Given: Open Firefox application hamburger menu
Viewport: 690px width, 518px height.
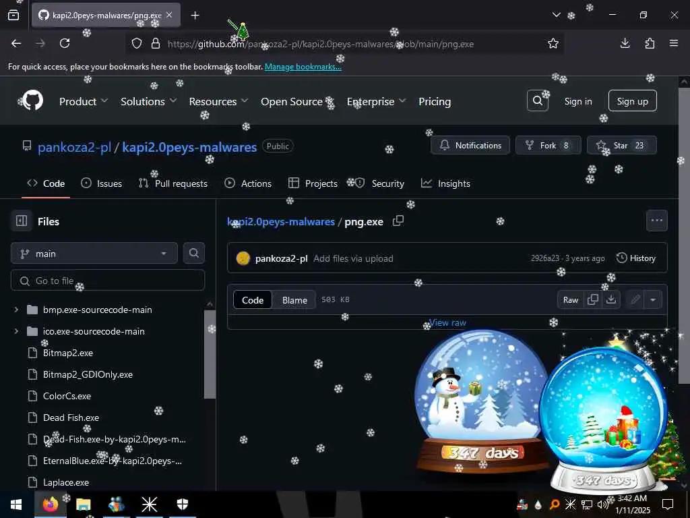Looking at the screenshot, I should click(674, 43).
